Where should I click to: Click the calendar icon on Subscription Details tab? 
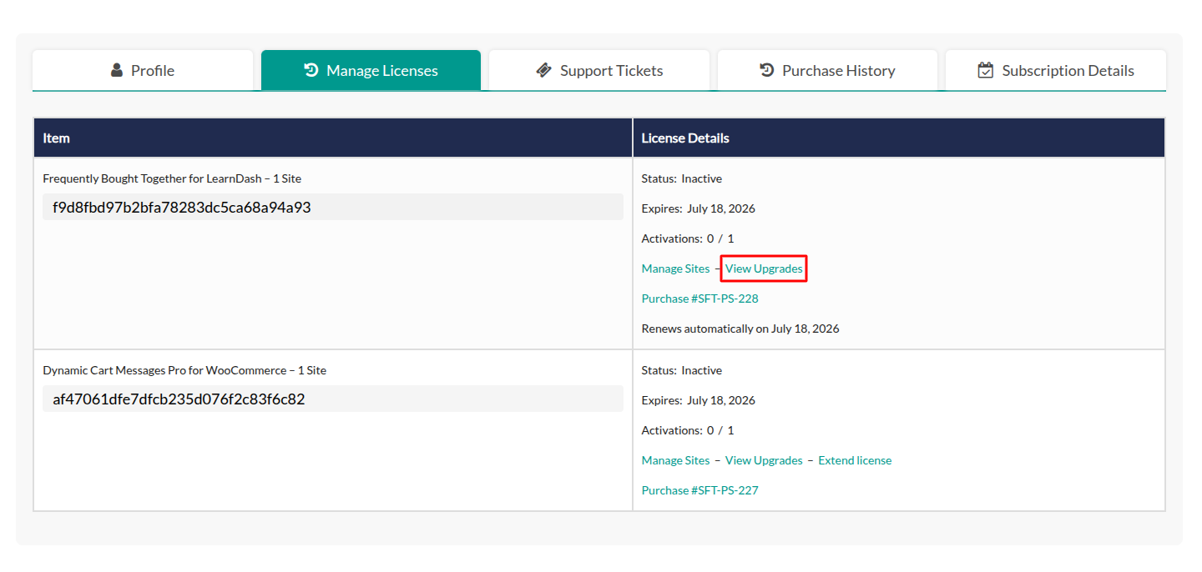pyautogui.click(x=986, y=71)
